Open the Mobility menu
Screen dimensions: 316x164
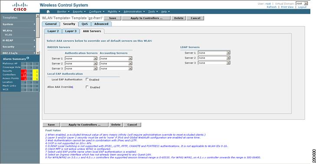pyautogui.click(x=114, y=12)
